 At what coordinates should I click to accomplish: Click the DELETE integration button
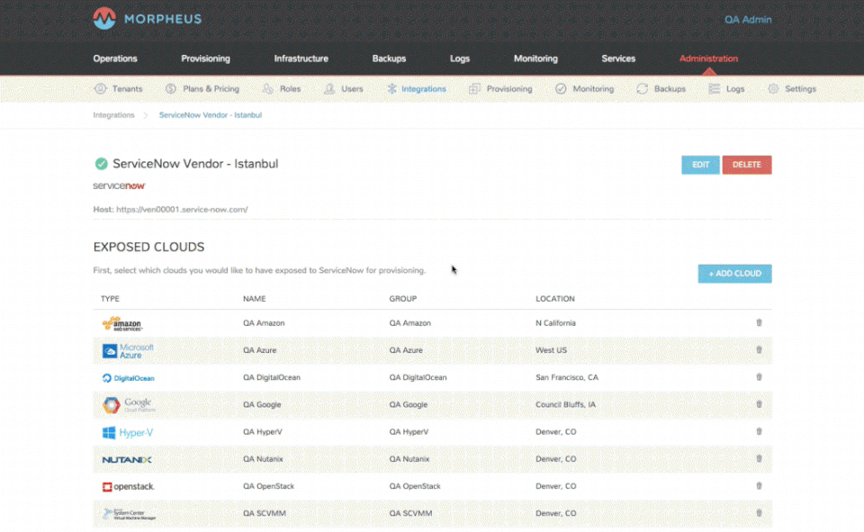[x=747, y=165]
